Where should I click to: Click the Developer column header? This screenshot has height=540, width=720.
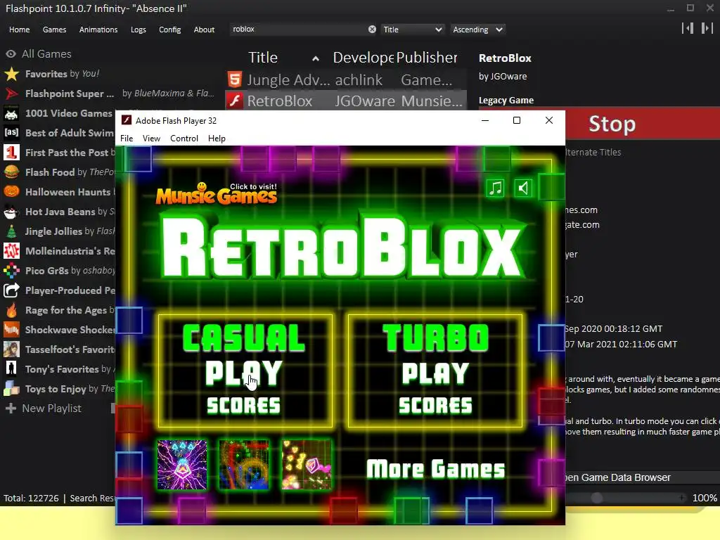[364, 58]
